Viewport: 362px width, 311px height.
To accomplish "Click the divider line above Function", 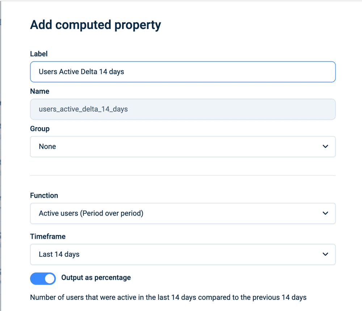I will pyautogui.click(x=182, y=176).
